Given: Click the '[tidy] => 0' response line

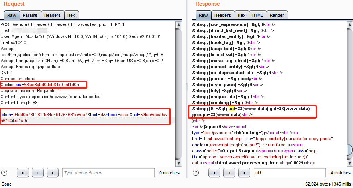Looking at the screenshot, I should click(220, 91).
